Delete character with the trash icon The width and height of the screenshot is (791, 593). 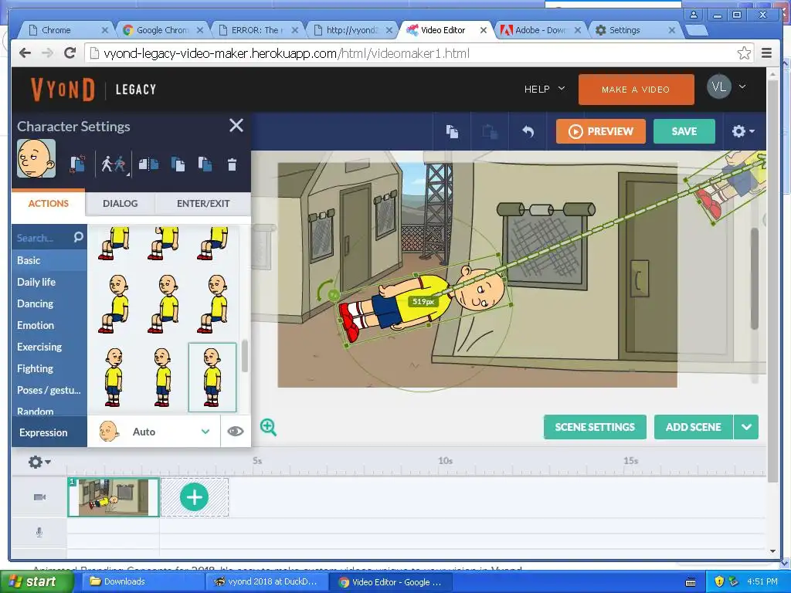coord(232,164)
